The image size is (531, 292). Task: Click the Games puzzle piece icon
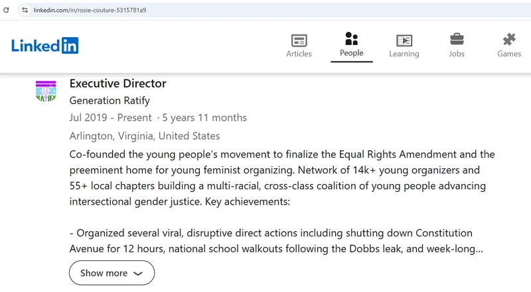[x=509, y=40]
